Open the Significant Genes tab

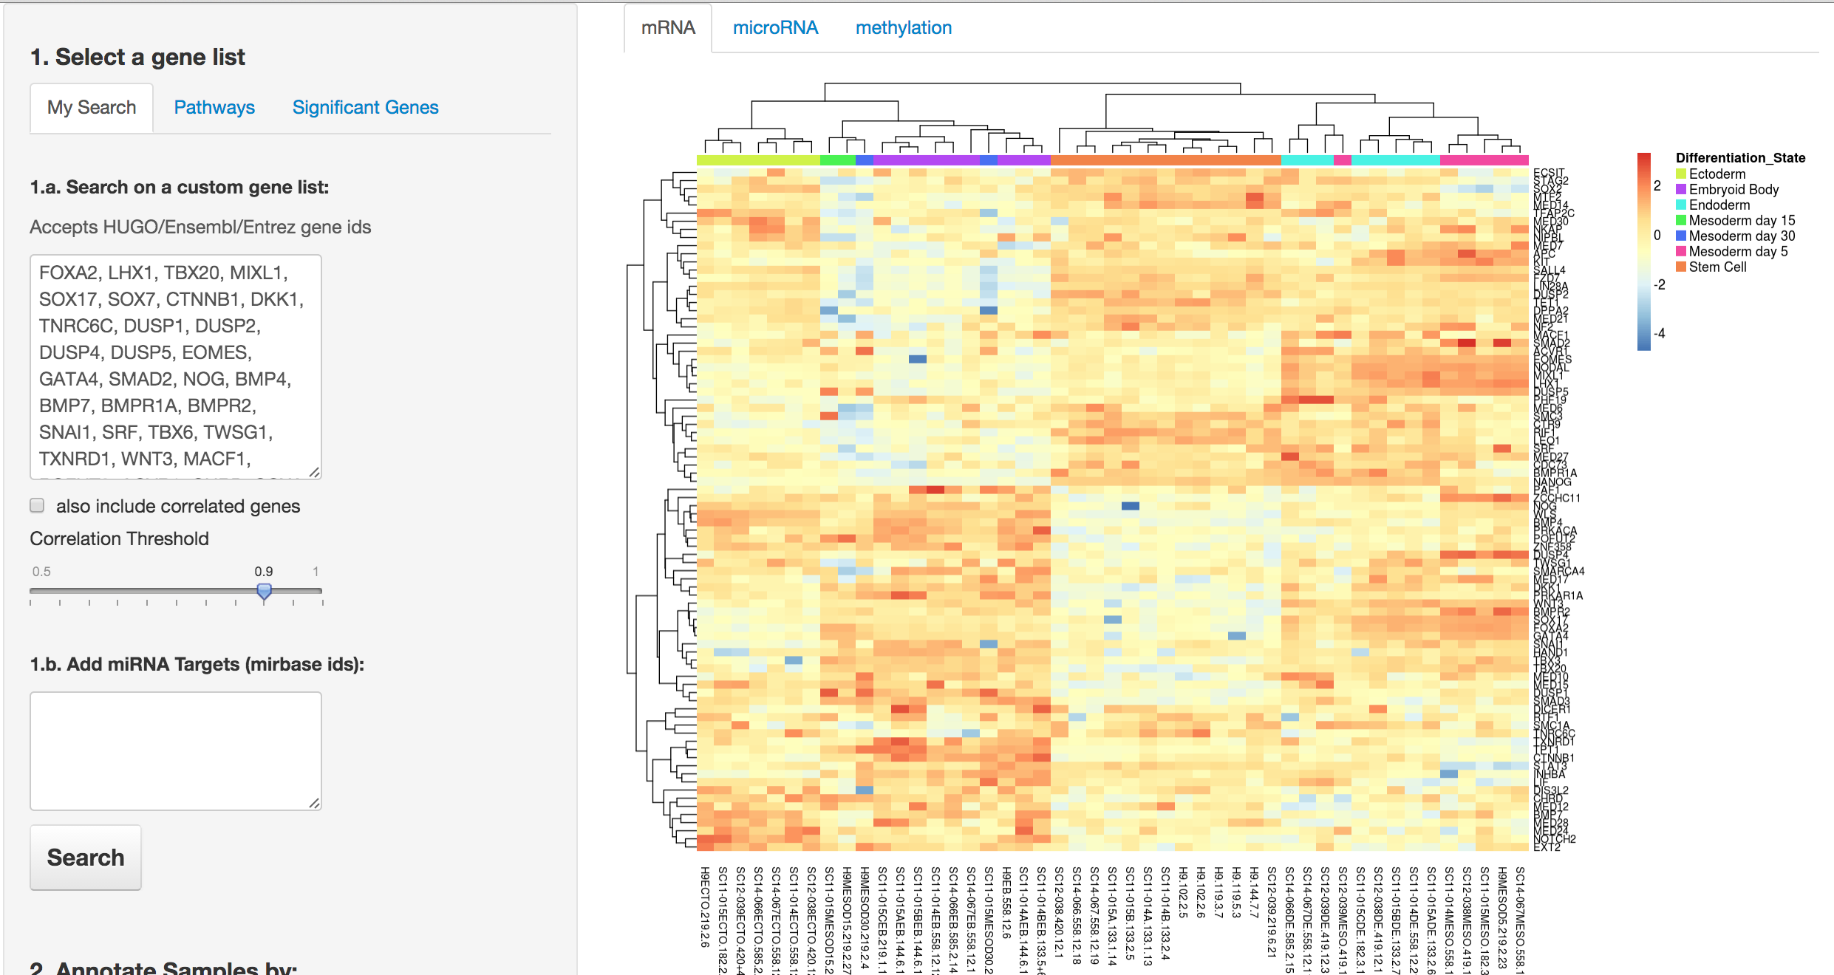click(365, 108)
